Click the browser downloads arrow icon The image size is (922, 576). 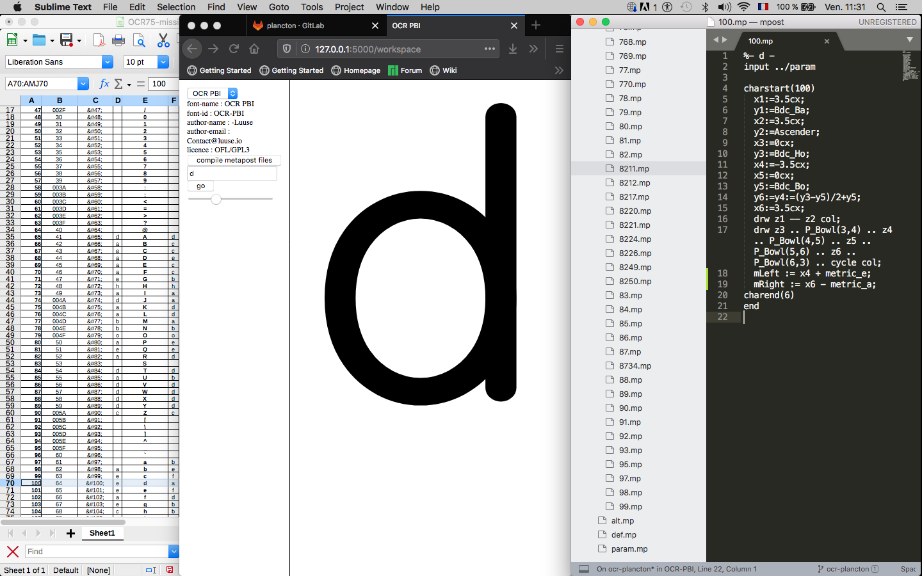(x=512, y=49)
